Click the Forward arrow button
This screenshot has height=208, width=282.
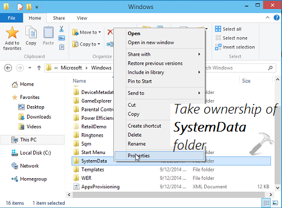pyautogui.click(x=20, y=68)
